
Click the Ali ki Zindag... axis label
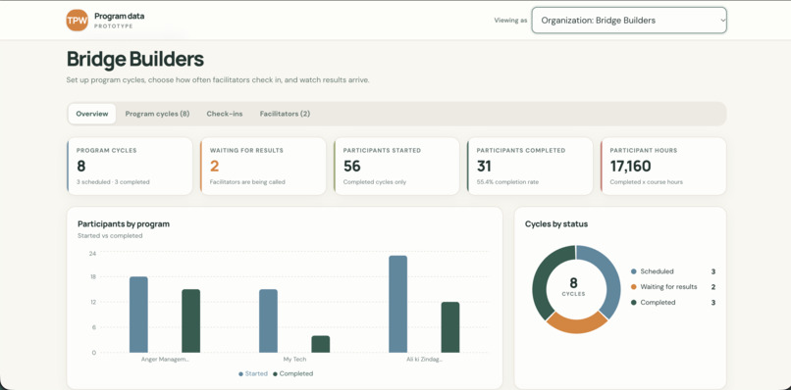pyautogui.click(x=424, y=360)
